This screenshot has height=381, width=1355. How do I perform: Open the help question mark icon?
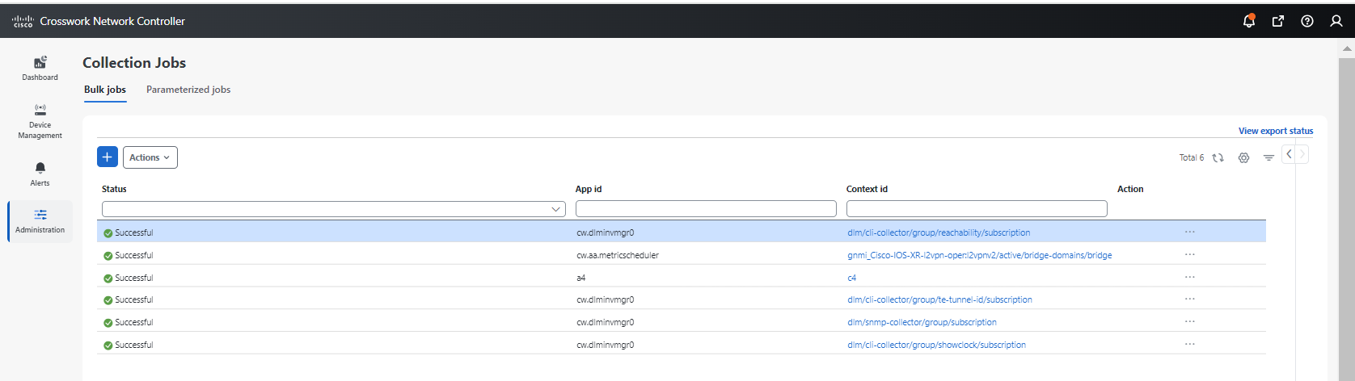(1307, 21)
